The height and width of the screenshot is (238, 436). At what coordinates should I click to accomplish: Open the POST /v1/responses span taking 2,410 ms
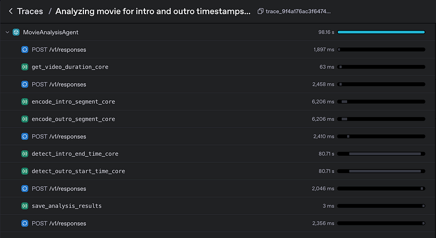tap(59, 136)
